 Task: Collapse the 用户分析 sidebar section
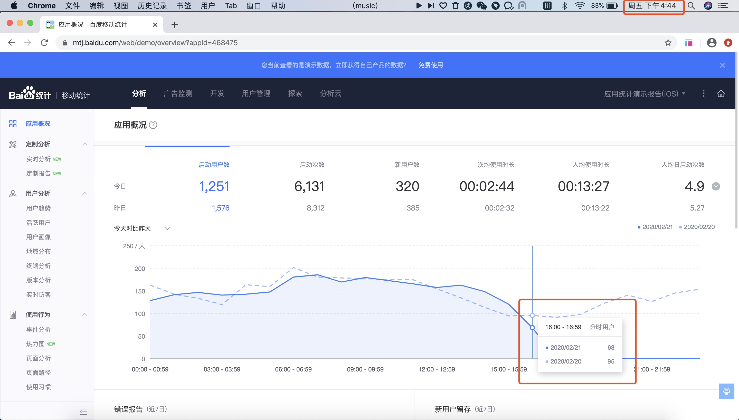tap(84, 194)
